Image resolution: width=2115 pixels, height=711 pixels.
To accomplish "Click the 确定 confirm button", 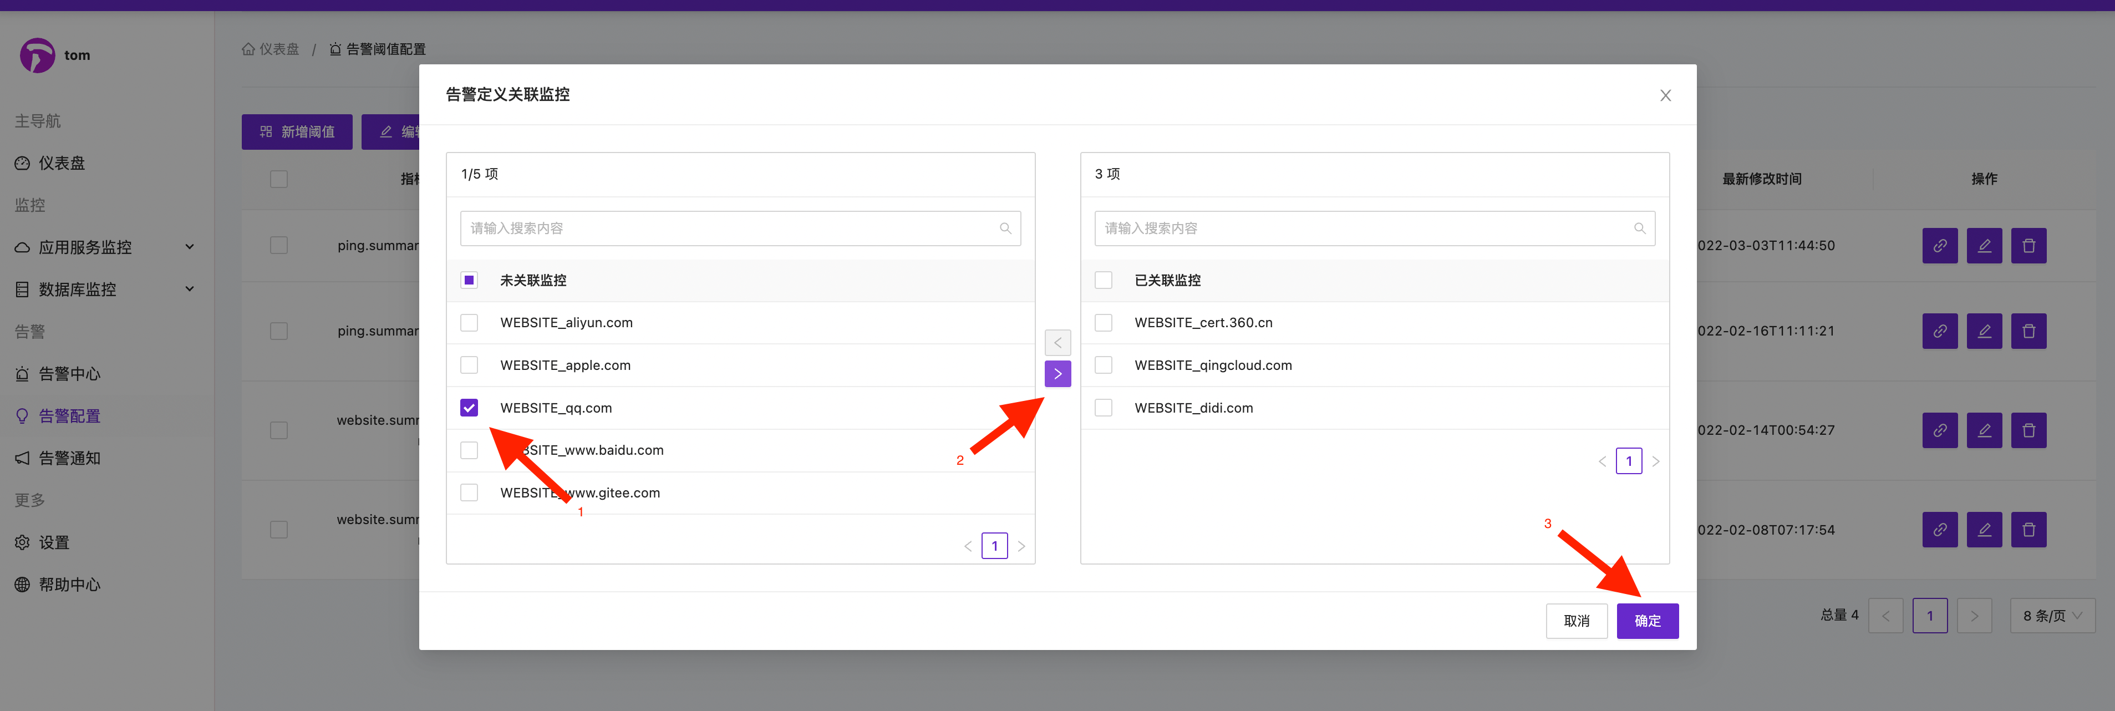I will (1647, 621).
